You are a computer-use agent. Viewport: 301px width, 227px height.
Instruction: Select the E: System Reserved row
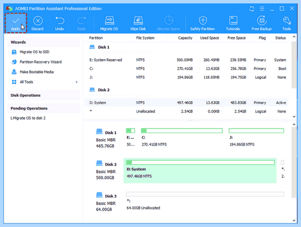click(187, 60)
